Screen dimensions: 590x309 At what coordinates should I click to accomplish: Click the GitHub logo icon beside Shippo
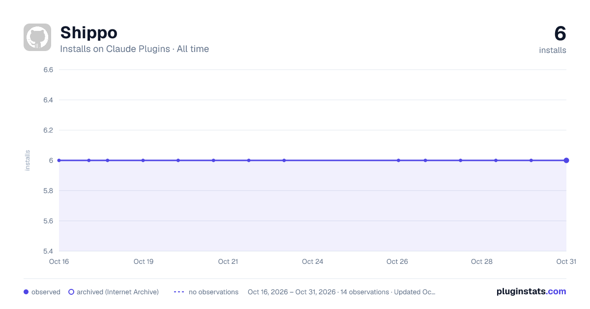pos(37,37)
